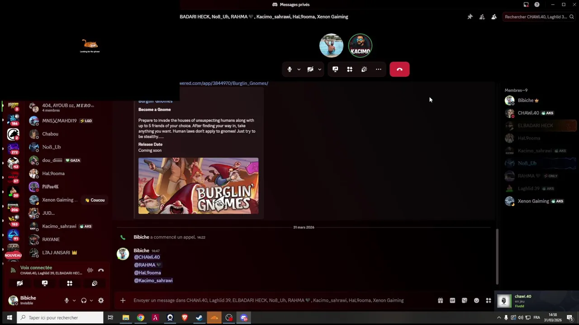Open microphone options arrow in call controls

point(299,70)
